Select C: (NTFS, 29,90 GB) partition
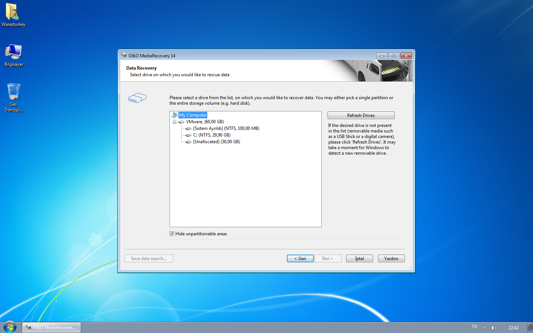Viewport: 533px width, 333px height. pyautogui.click(x=212, y=135)
